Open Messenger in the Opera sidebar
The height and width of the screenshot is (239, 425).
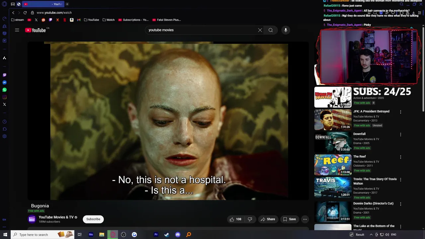coord(4,83)
